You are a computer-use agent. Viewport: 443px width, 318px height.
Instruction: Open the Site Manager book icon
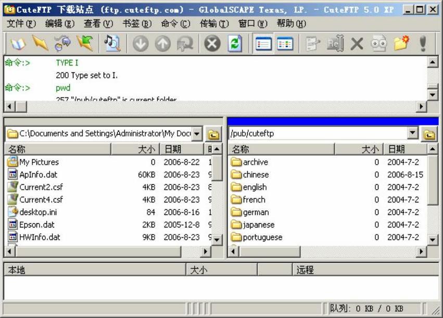point(18,44)
